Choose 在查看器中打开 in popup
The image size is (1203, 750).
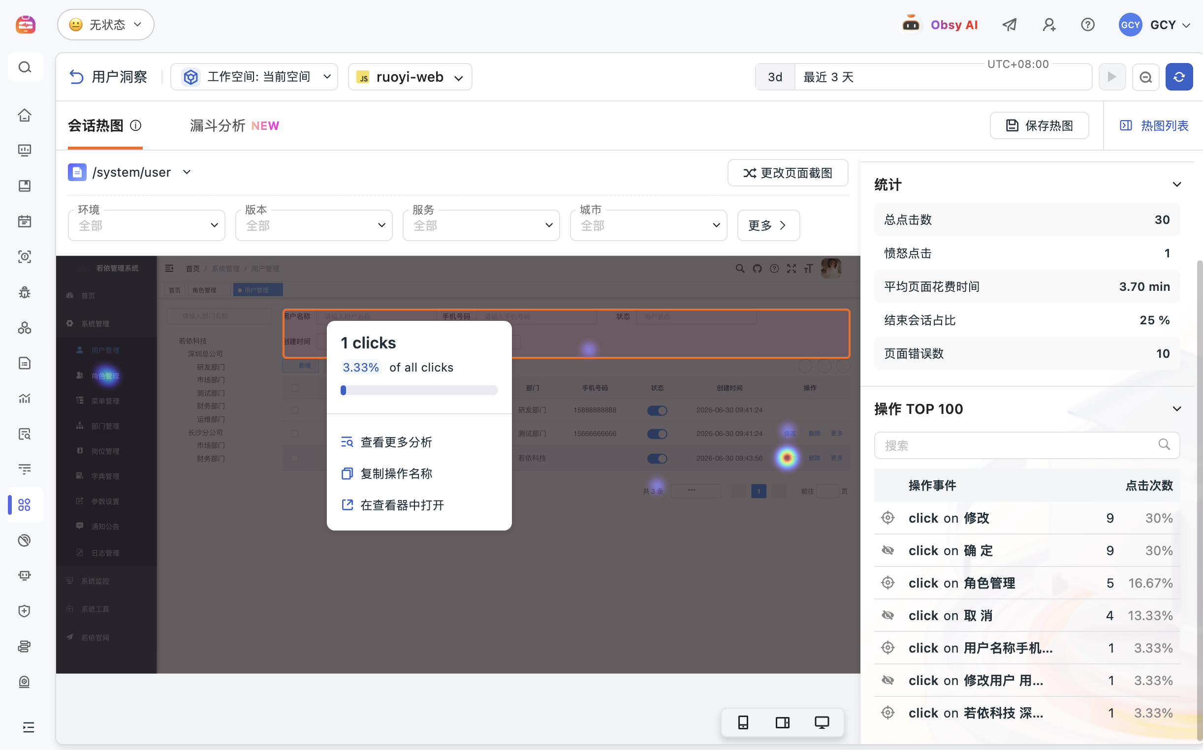coord(392,505)
